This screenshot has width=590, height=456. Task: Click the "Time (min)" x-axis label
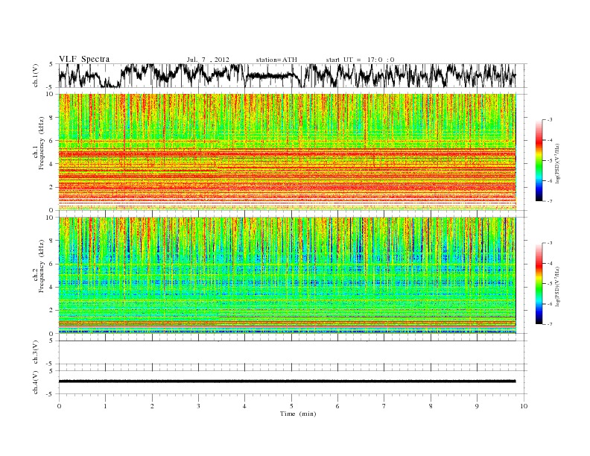click(x=298, y=414)
